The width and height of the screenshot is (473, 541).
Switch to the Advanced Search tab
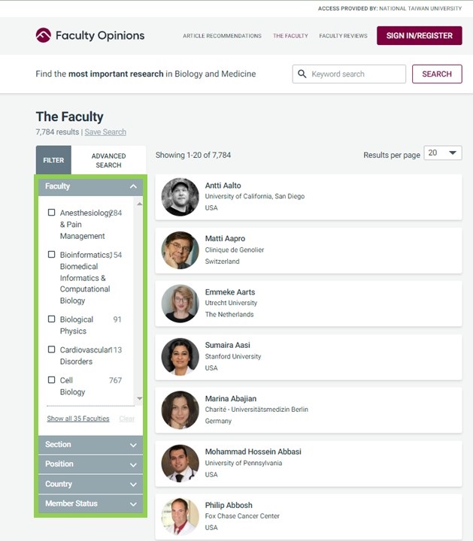tap(108, 160)
